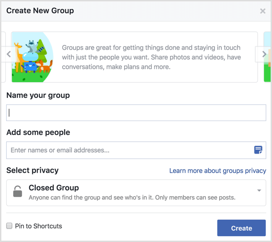The width and height of the screenshot is (272, 242).
Task: Click the Create button
Action: (x=241, y=228)
